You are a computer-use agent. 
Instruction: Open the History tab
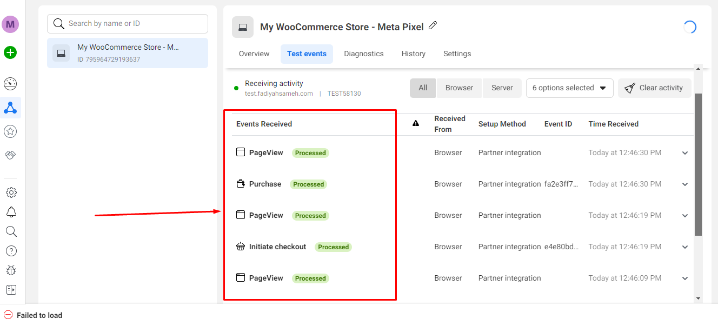click(x=414, y=54)
